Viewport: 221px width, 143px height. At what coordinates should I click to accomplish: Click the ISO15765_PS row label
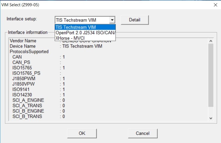[x=26, y=73]
